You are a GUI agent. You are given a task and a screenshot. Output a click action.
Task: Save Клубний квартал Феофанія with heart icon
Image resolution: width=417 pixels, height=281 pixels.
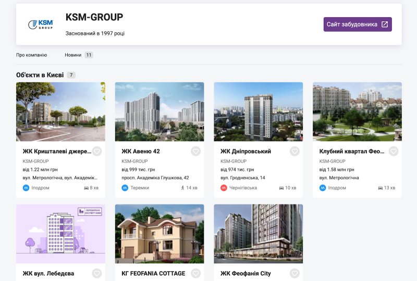394,151
